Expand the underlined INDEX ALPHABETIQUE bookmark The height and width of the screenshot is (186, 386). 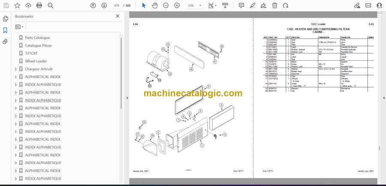point(15,100)
